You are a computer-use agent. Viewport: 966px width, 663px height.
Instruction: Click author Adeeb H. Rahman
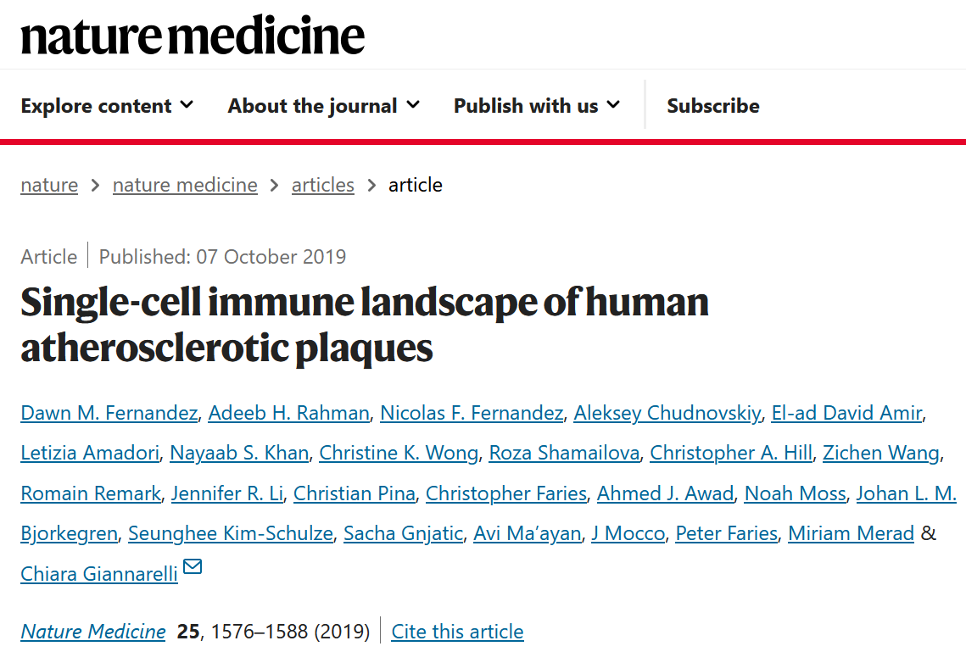pos(288,413)
